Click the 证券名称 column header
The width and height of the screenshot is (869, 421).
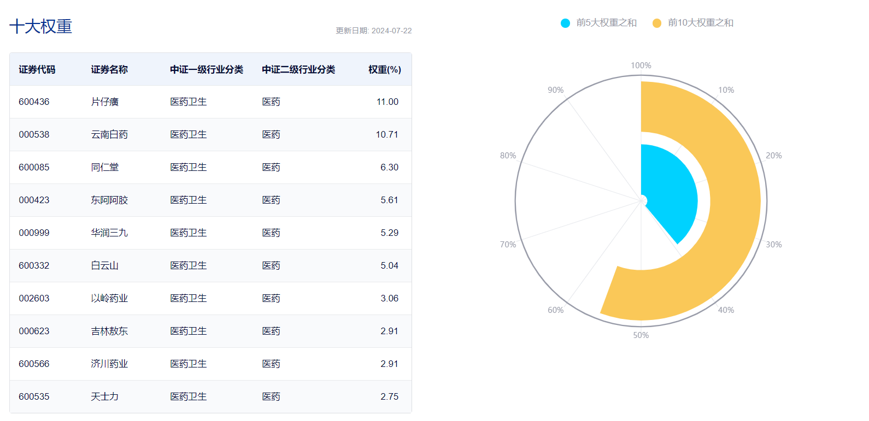[x=109, y=69]
